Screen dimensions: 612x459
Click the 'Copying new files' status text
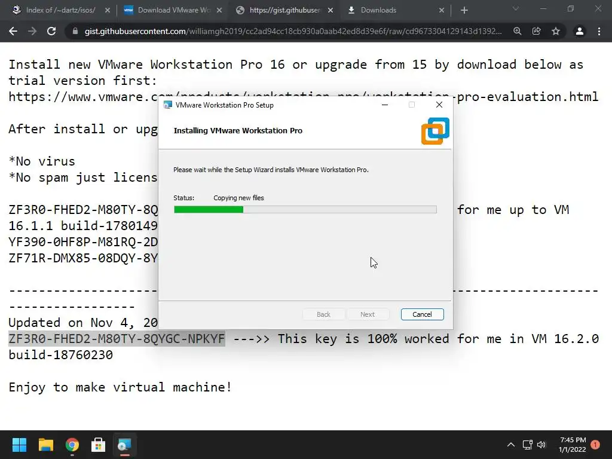238,198
